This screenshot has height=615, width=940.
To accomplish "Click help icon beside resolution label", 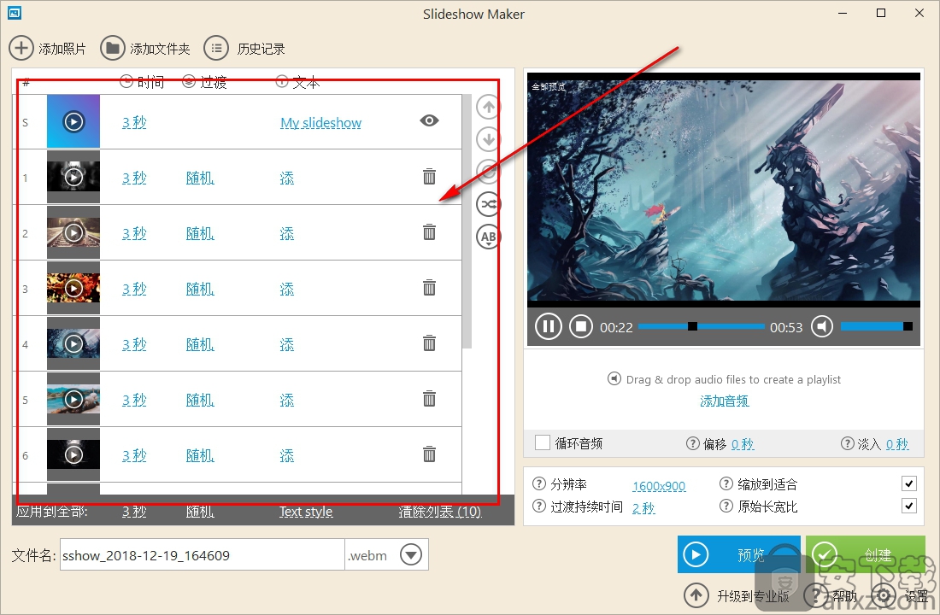I will (539, 483).
